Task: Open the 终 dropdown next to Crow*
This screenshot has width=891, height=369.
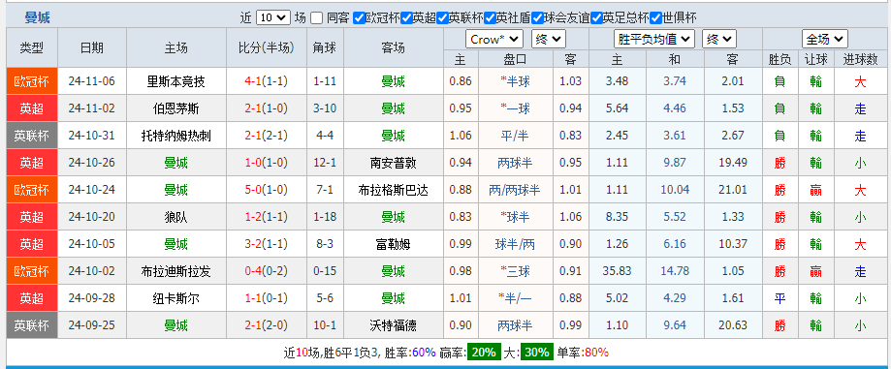Action: (549, 39)
